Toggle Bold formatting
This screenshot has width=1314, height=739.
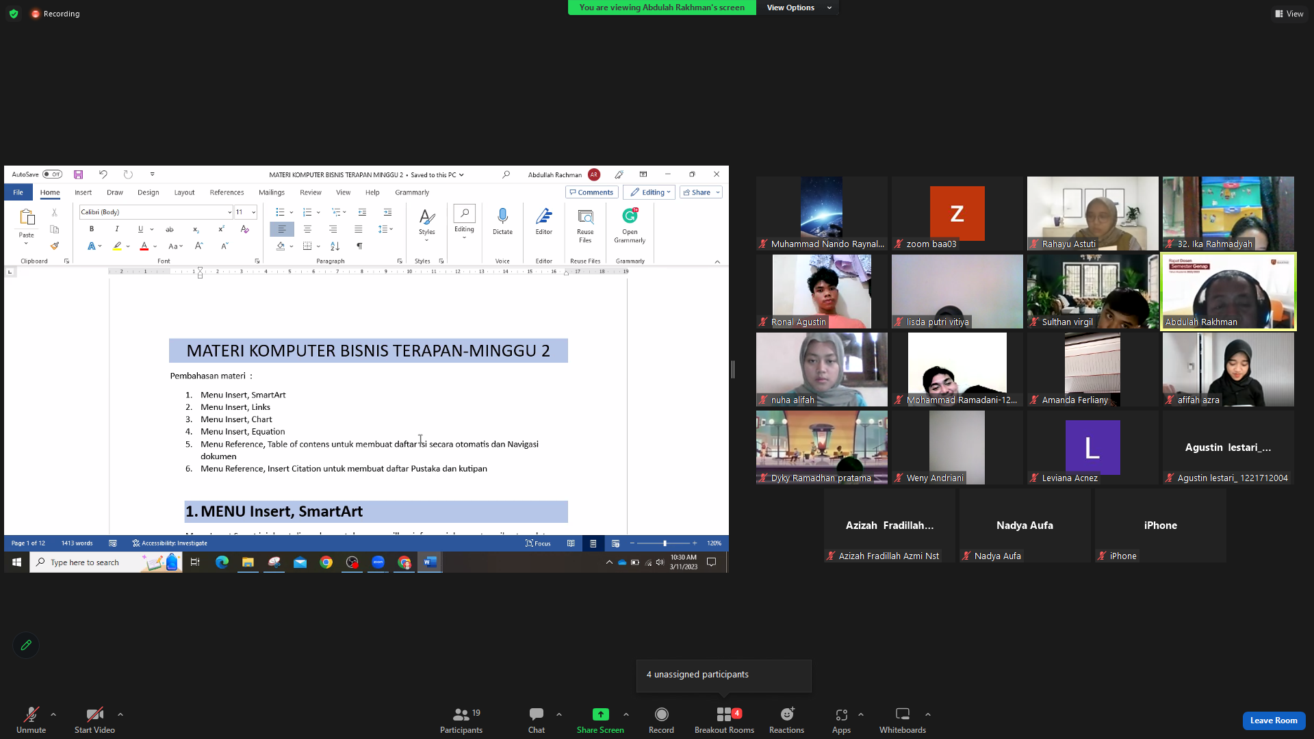tap(92, 229)
